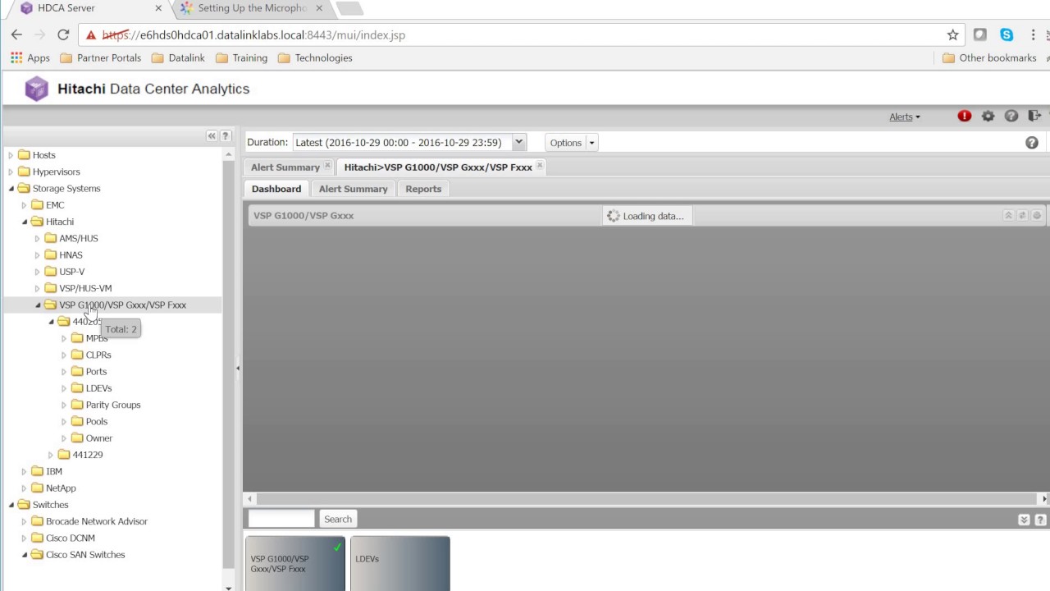Click the Hitachi Data Center Analytics logo

click(x=37, y=89)
